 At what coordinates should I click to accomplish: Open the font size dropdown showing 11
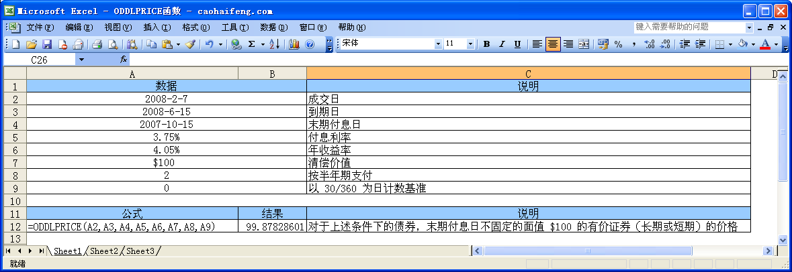(470, 44)
